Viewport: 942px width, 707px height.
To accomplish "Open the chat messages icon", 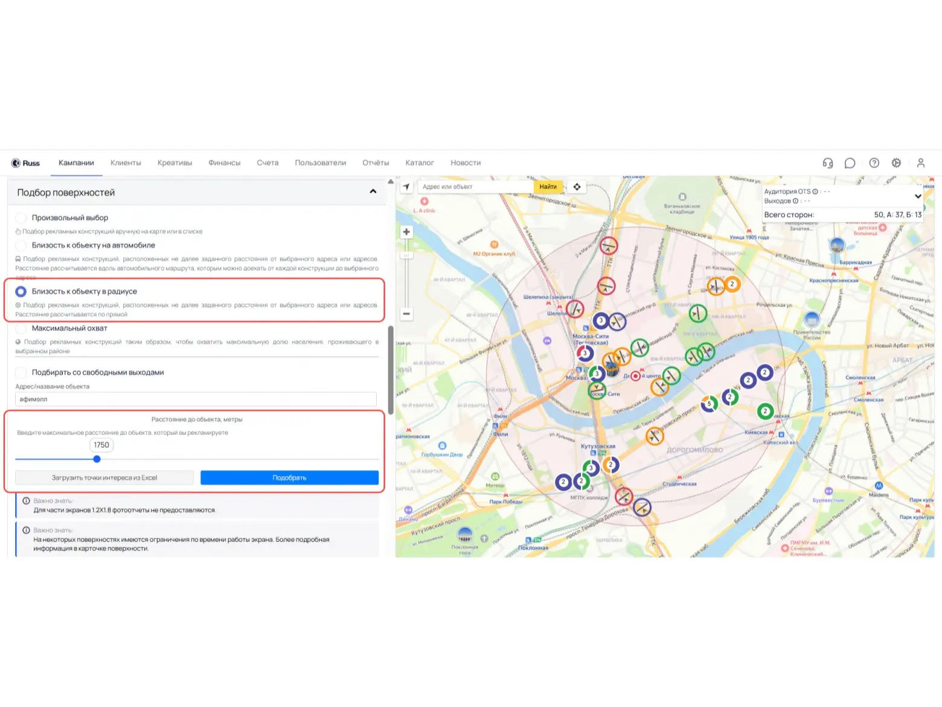I will (x=850, y=163).
